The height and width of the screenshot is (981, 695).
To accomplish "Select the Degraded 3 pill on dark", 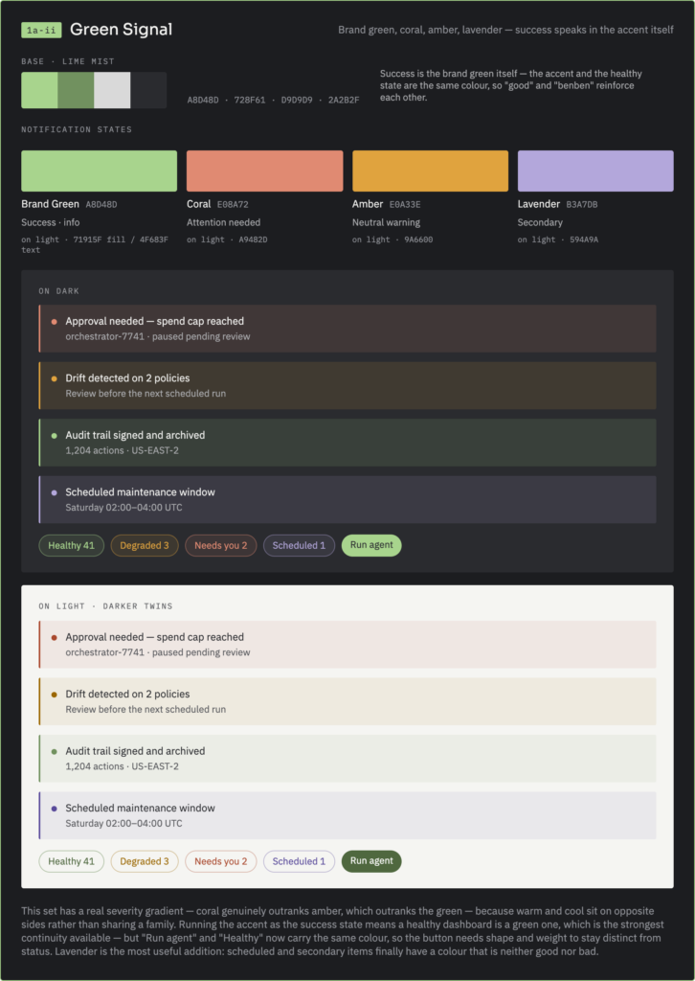I will (x=145, y=545).
